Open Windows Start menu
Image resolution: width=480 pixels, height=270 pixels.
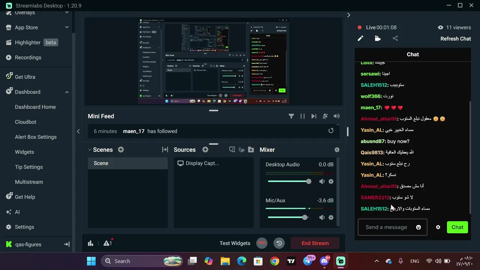[x=91, y=261]
